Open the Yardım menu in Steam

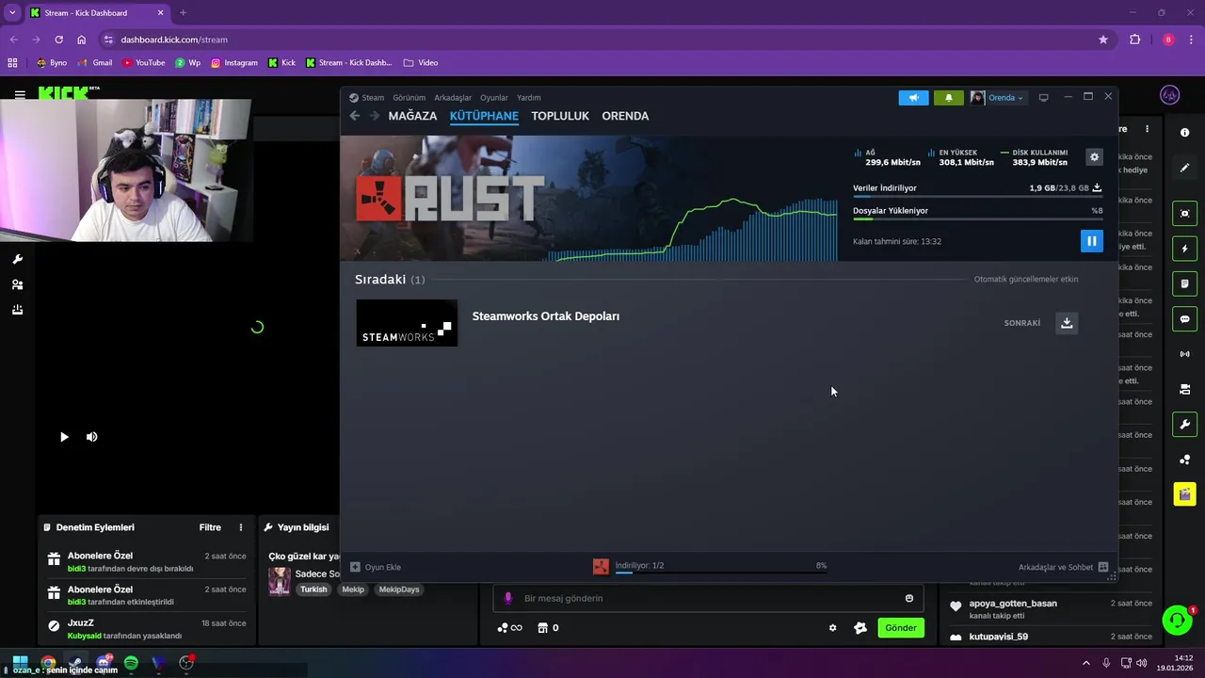(x=529, y=98)
